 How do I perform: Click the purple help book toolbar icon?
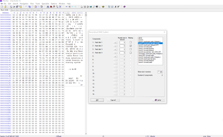coord(124,7)
